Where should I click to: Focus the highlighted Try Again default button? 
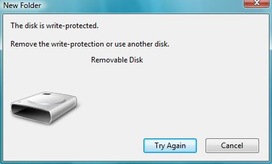tap(170, 146)
